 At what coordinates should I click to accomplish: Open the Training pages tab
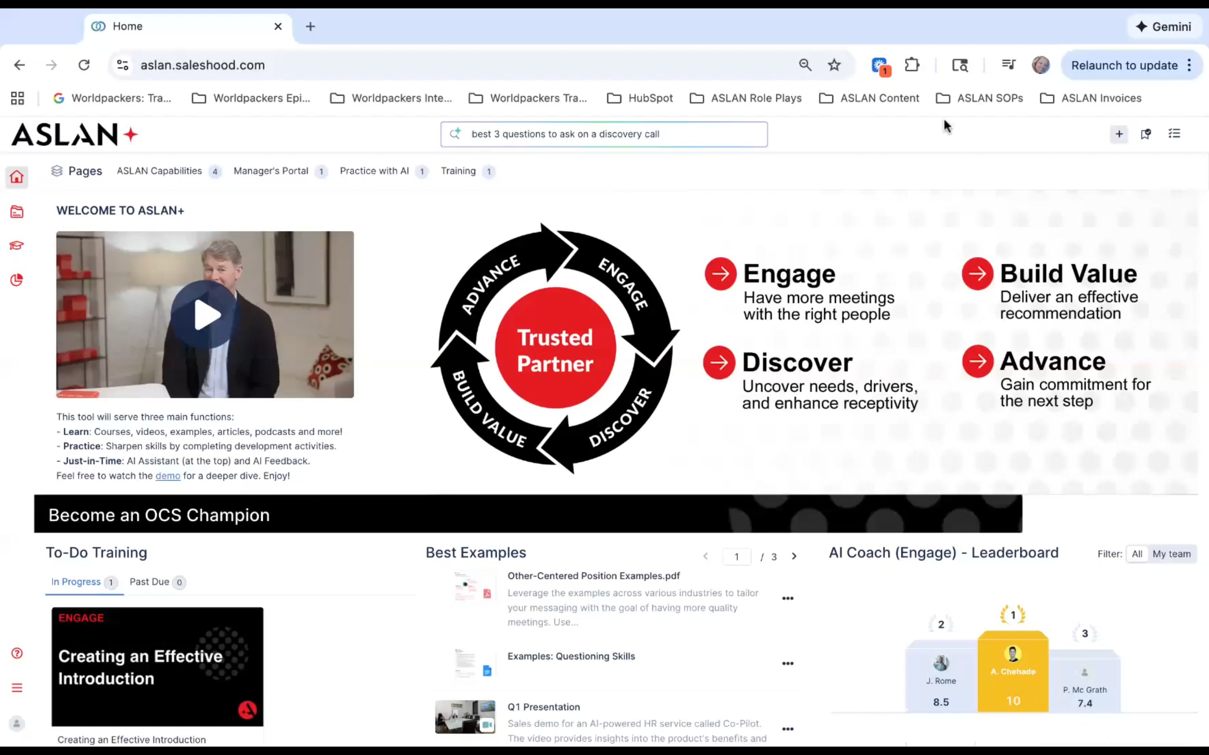(467, 171)
